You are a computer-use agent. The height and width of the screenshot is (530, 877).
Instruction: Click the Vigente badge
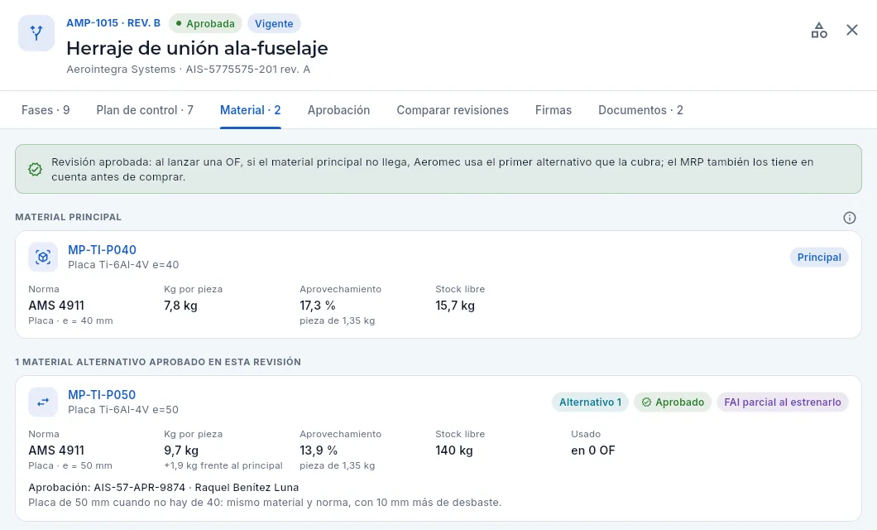(x=274, y=23)
